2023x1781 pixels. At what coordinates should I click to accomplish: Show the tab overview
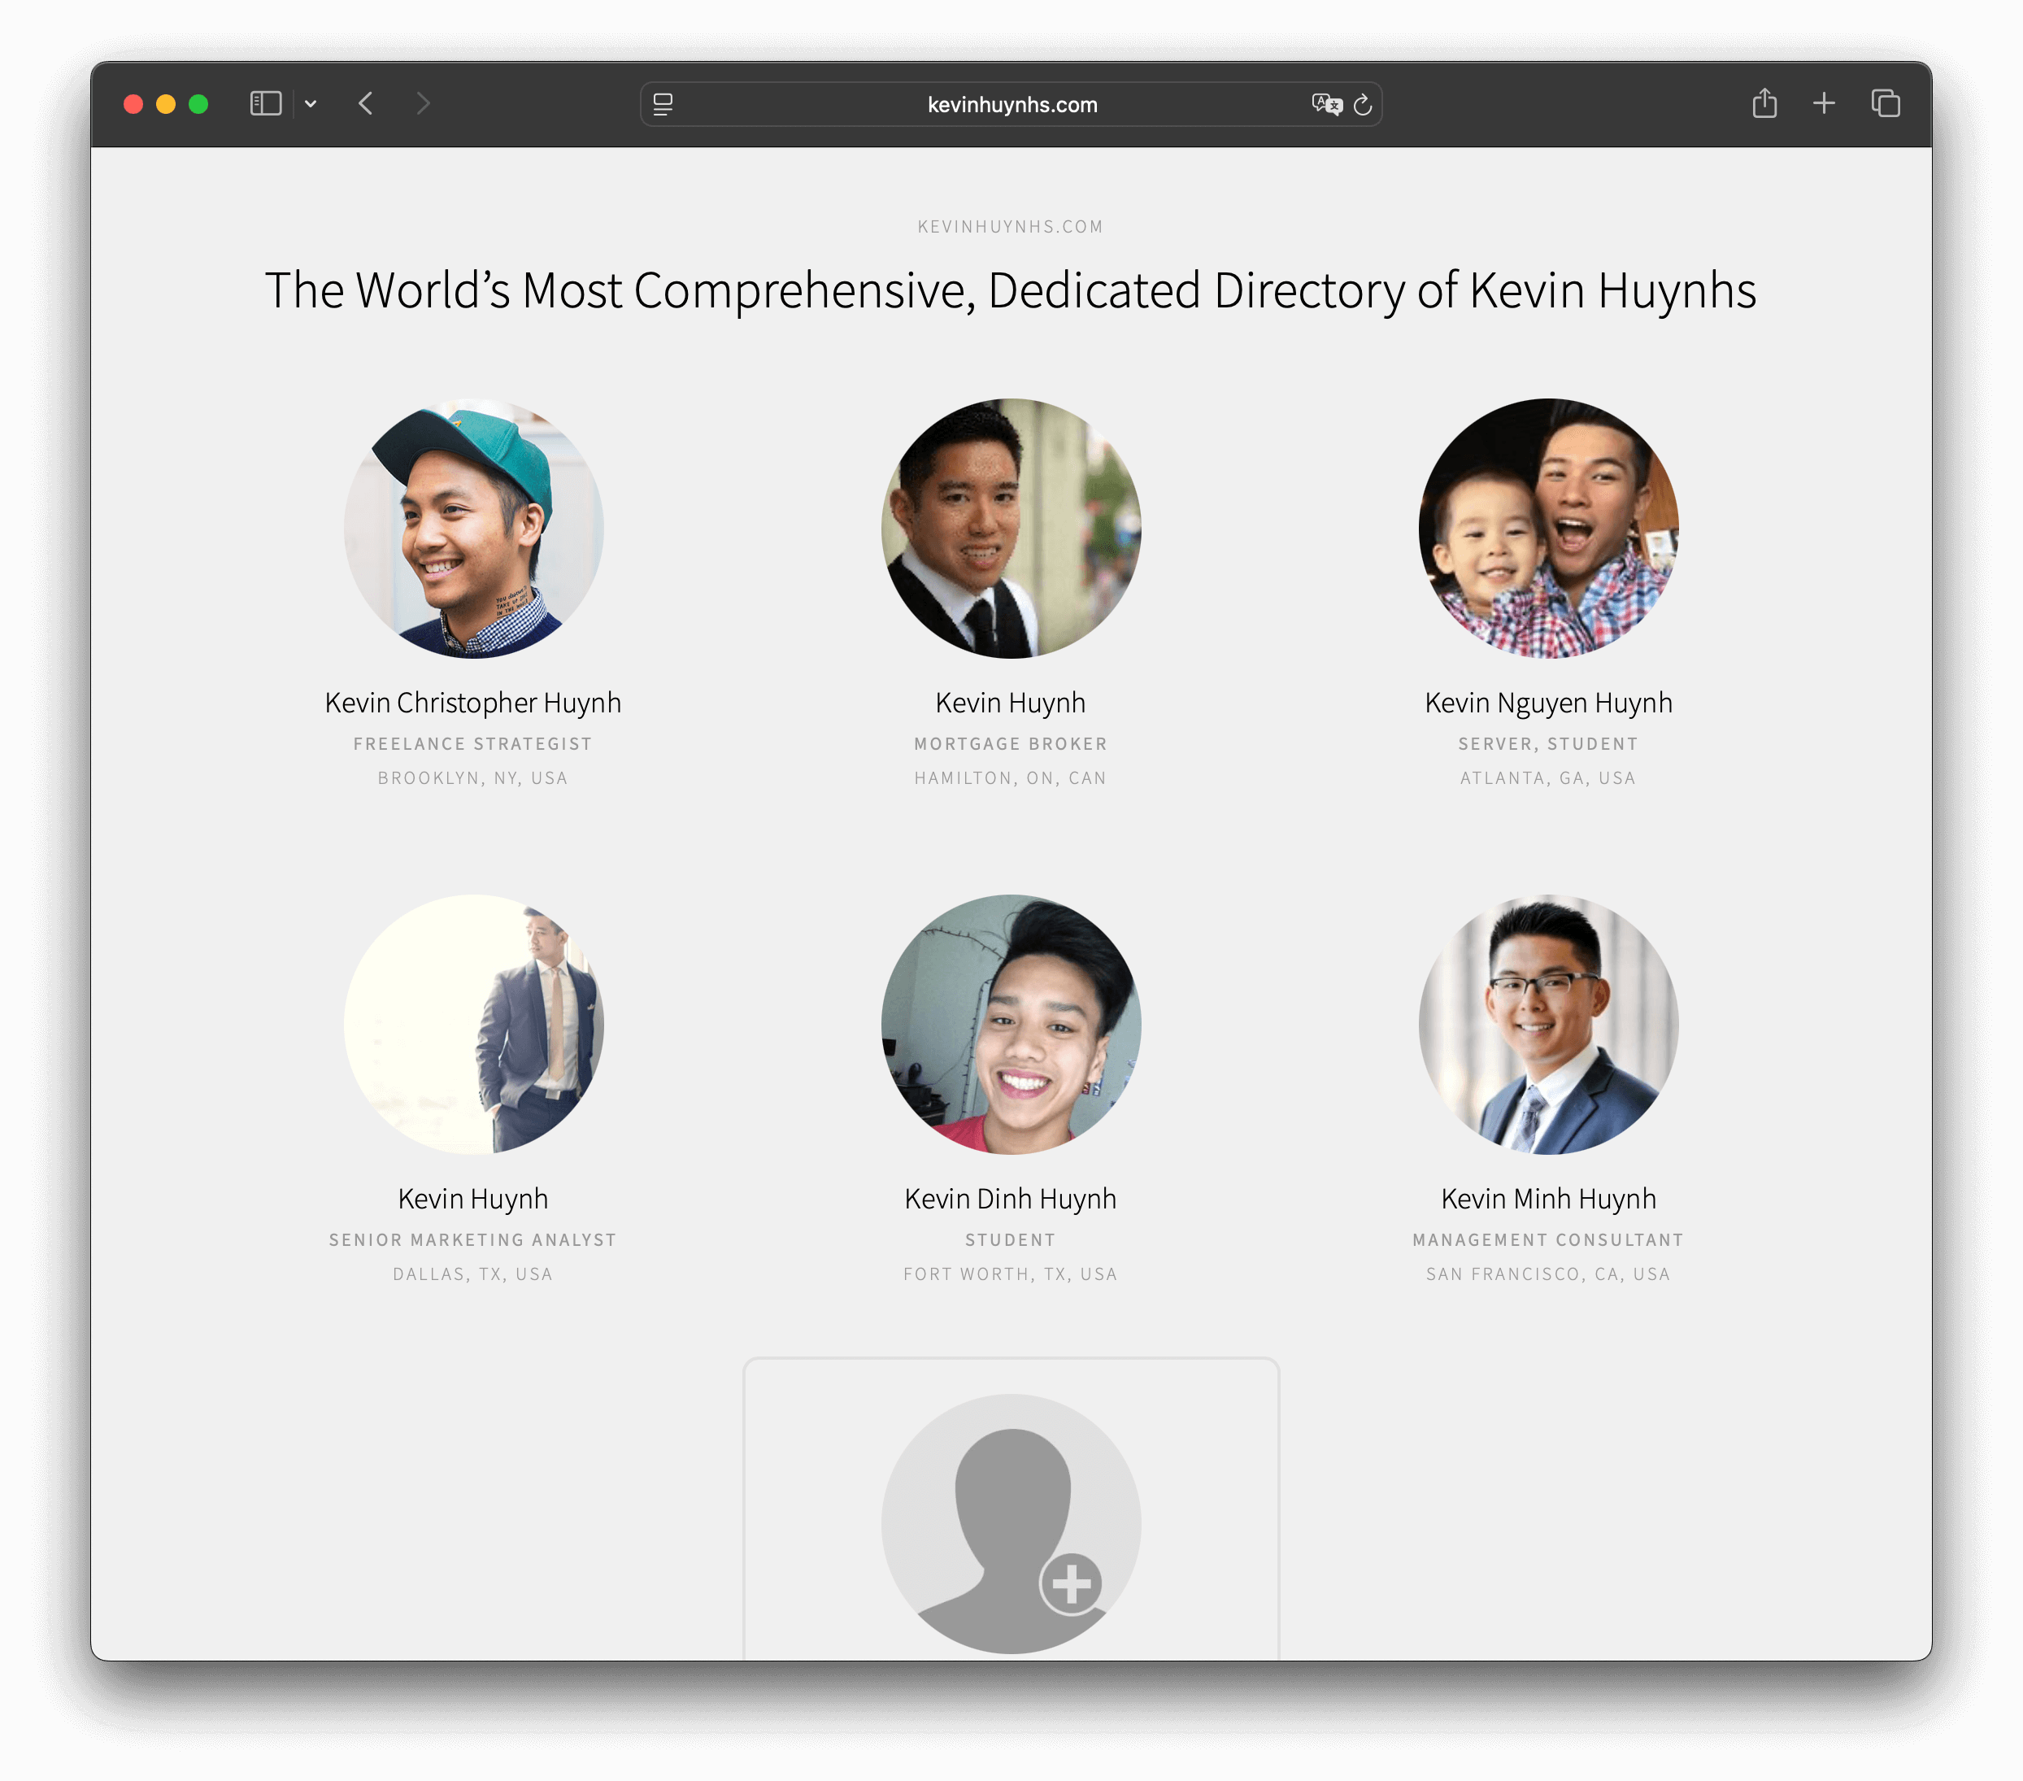1886,104
